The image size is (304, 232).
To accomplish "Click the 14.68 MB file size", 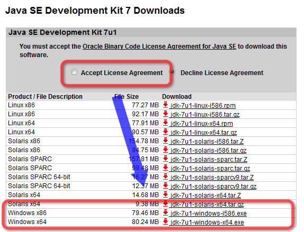I will pyautogui.click(x=145, y=195).
